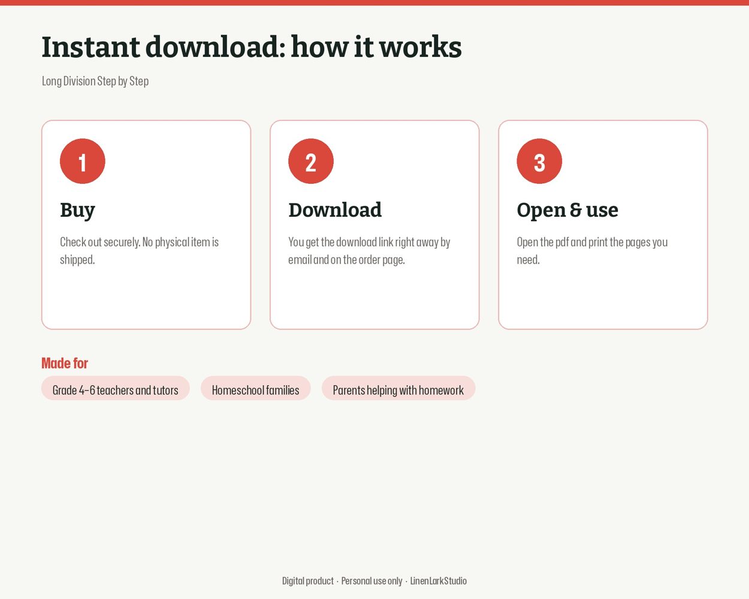Click the "Made for" label
This screenshot has height=599, width=749.
coord(65,363)
